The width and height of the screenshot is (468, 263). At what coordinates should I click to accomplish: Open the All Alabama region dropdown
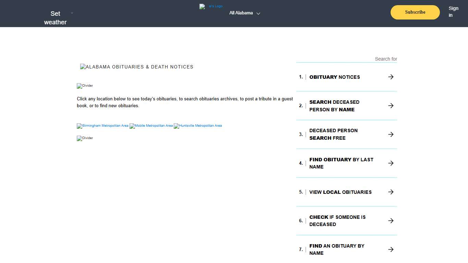click(245, 13)
